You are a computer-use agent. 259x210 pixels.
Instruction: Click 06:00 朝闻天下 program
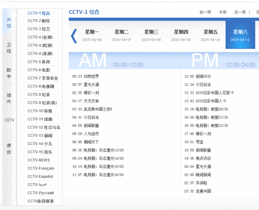coord(85,142)
